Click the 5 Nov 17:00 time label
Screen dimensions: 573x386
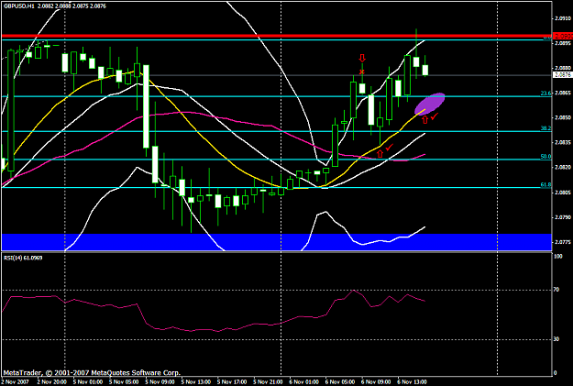click(232, 382)
